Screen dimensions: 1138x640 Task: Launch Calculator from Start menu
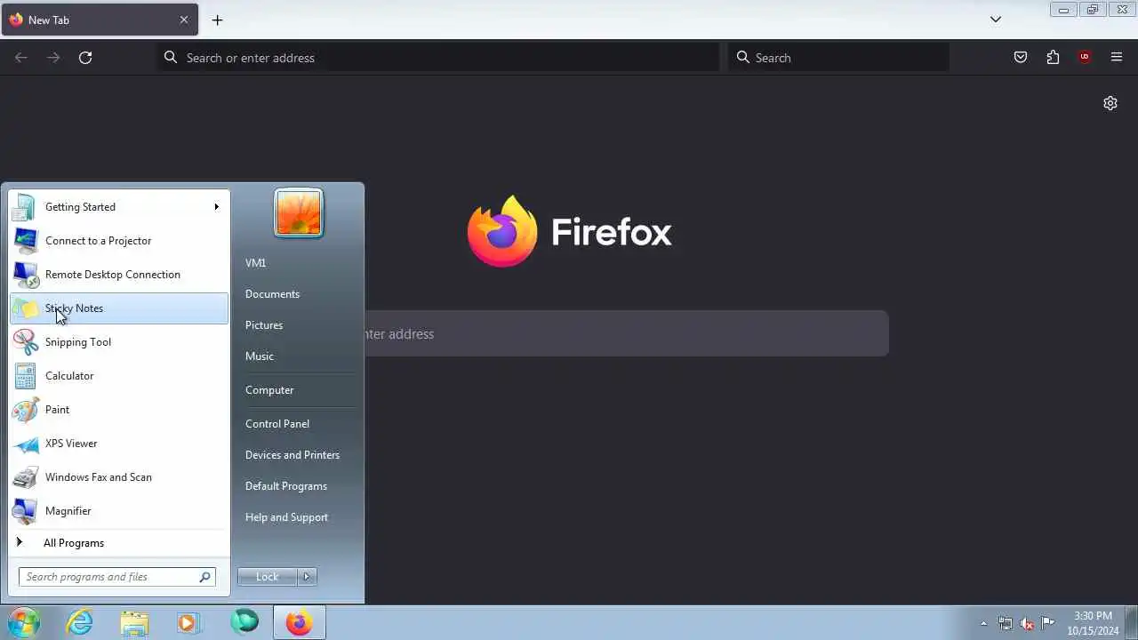coord(119,376)
